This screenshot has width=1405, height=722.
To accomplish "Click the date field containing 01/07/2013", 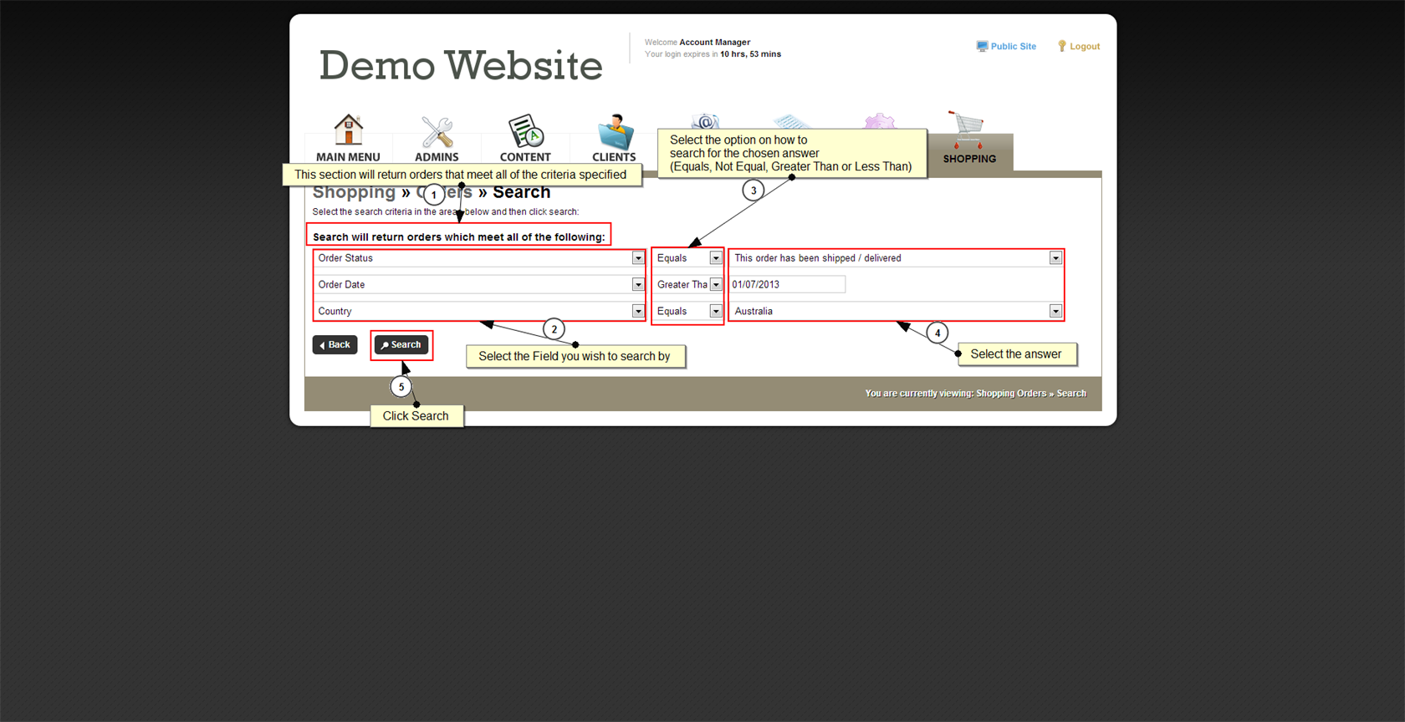I will (787, 285).
